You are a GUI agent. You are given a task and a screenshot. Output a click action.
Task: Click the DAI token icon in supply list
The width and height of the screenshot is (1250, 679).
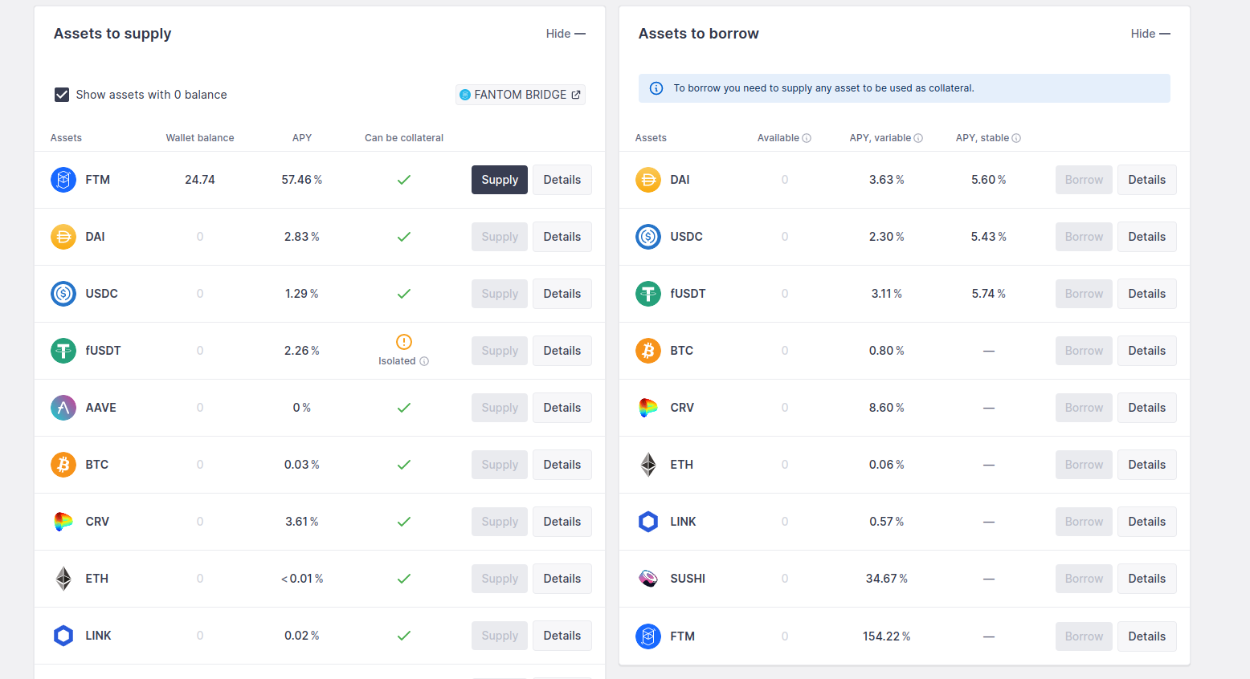(63, 237)
